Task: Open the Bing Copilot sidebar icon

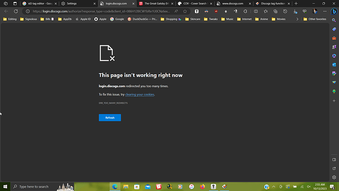Action: [334, 11]
